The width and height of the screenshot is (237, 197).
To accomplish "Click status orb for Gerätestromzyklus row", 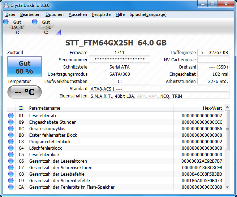I will coord(11,128).
